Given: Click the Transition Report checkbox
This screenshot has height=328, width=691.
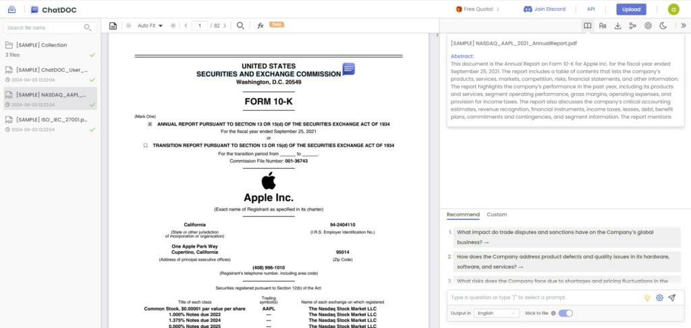Looking at the screenshot, I should [x=146, y=145].
